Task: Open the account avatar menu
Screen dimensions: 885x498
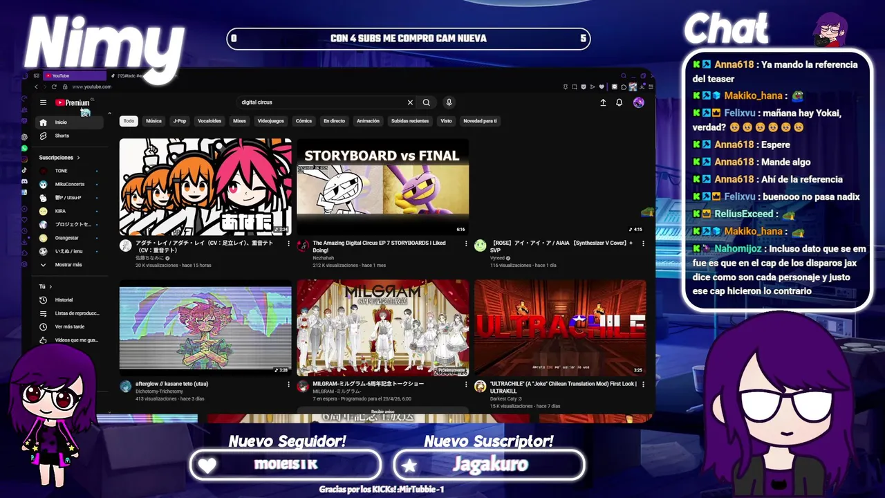Action: [638, 102]
